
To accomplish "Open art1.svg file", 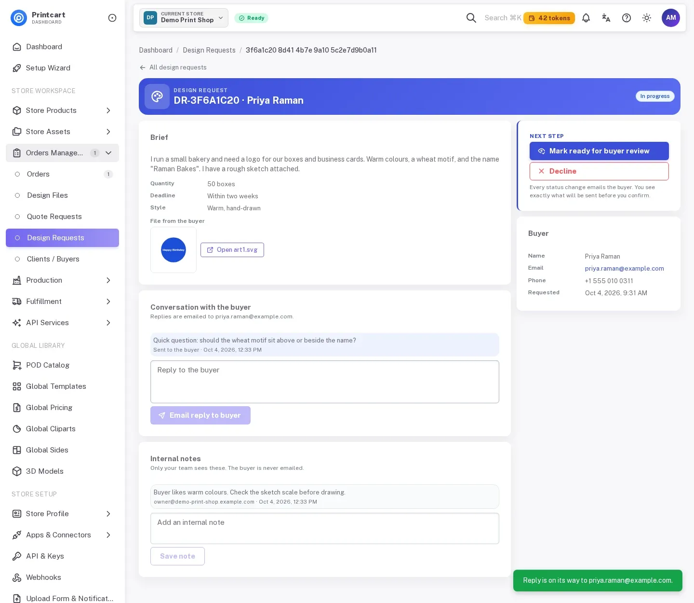I will click(232, 250).
